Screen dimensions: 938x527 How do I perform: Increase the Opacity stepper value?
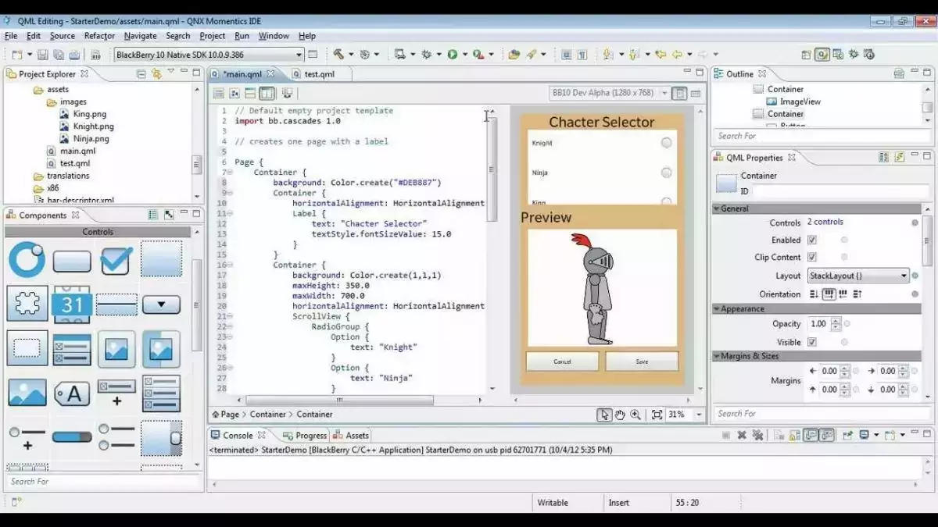click(x=836, y=320)
